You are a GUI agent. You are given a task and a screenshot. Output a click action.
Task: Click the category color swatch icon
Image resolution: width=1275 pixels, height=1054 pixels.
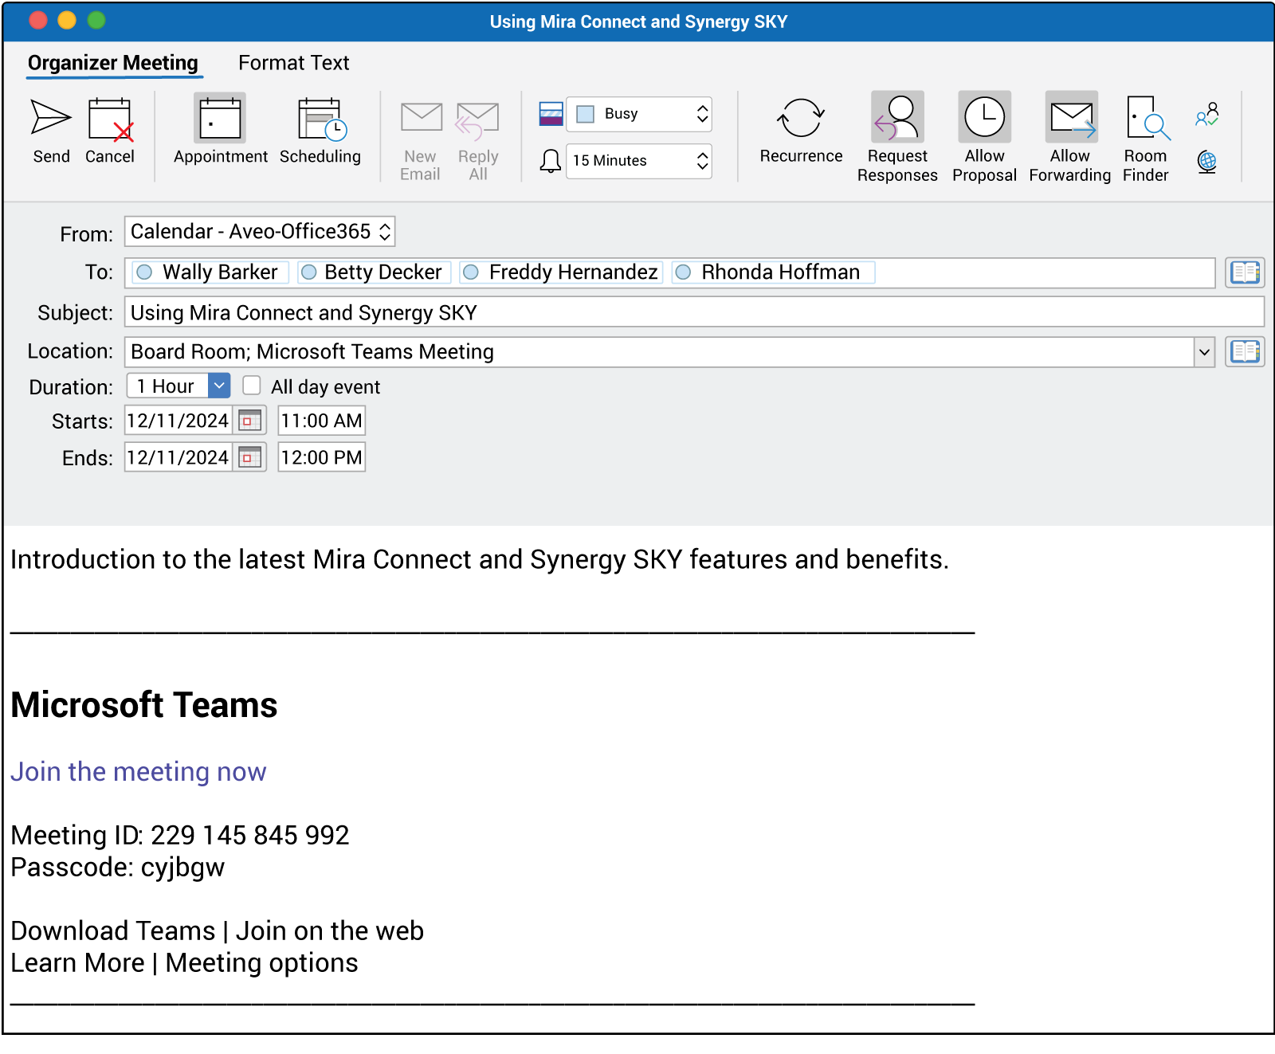551,114
